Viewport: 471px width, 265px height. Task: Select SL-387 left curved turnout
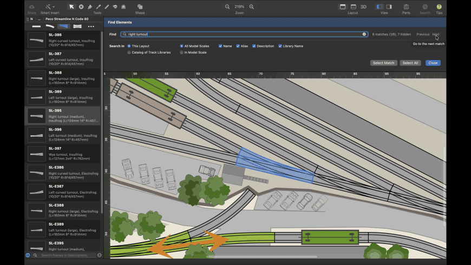tap(62, 59)
